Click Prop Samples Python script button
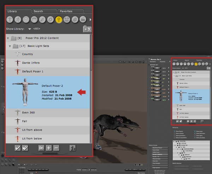Viewport: 212px width, 174px height. pyautogui.click(x=160, y=163)
